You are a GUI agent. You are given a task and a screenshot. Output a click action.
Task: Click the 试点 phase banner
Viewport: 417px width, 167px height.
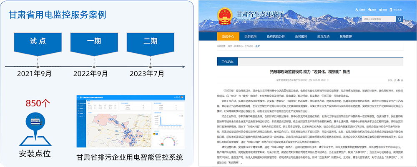coord(38,44)
